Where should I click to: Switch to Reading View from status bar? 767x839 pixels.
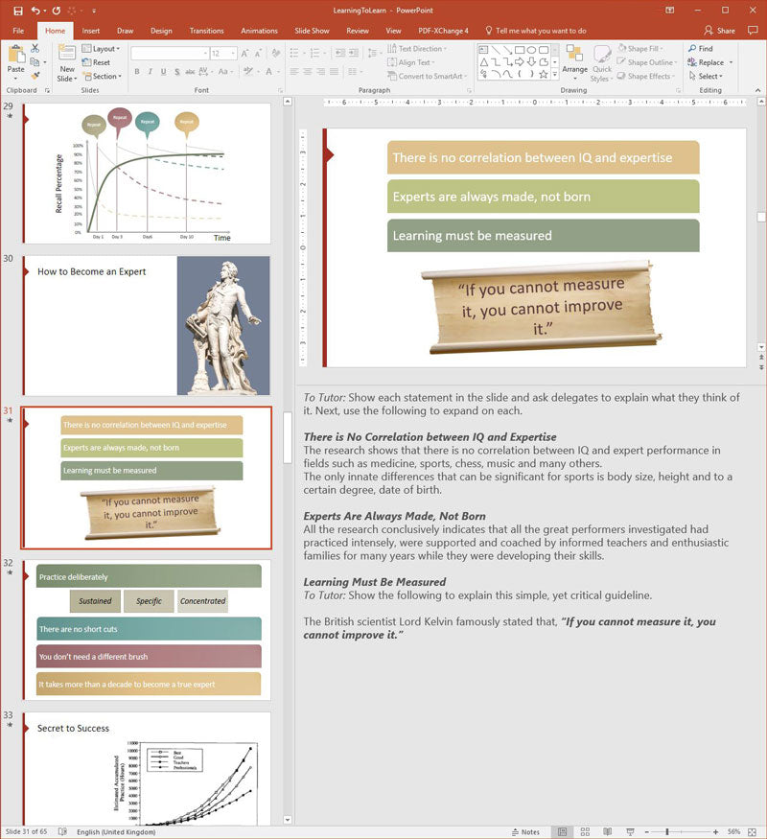tap(608, 831)
